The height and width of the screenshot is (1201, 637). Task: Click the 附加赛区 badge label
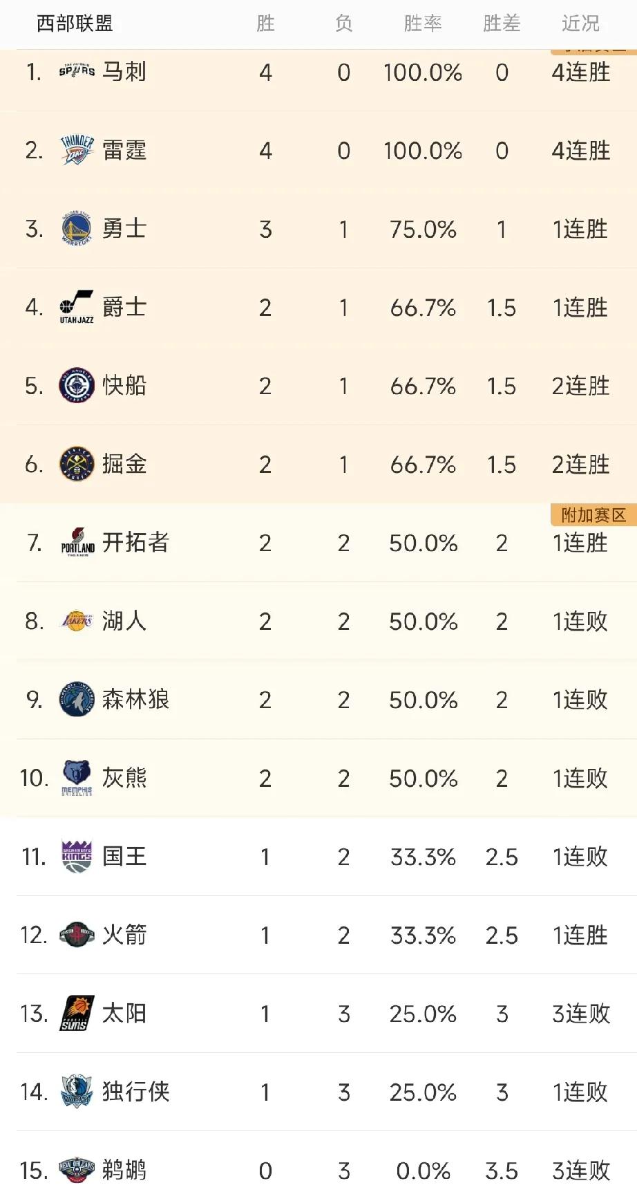[593, 515]
